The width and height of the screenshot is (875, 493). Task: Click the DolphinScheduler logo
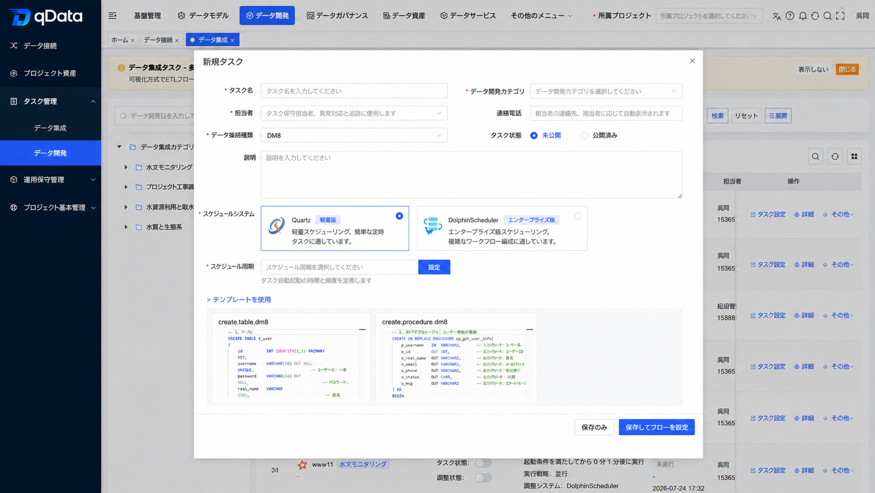[432, 226]
